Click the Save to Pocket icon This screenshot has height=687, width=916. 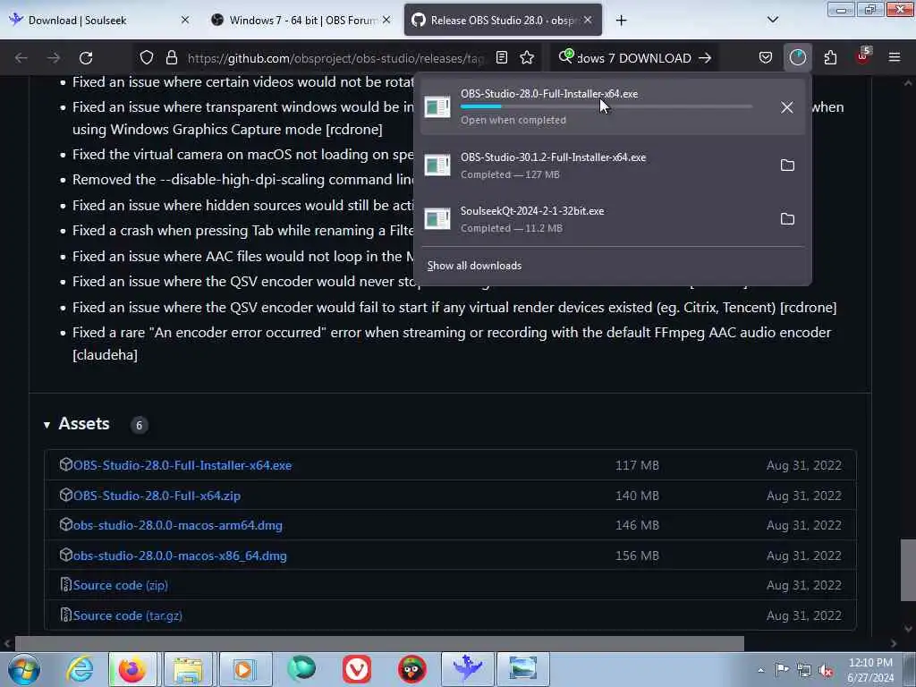point(766,58)
